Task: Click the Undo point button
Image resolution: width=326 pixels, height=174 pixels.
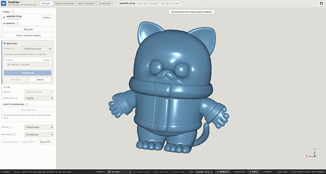Action: [x=16, y=80]
